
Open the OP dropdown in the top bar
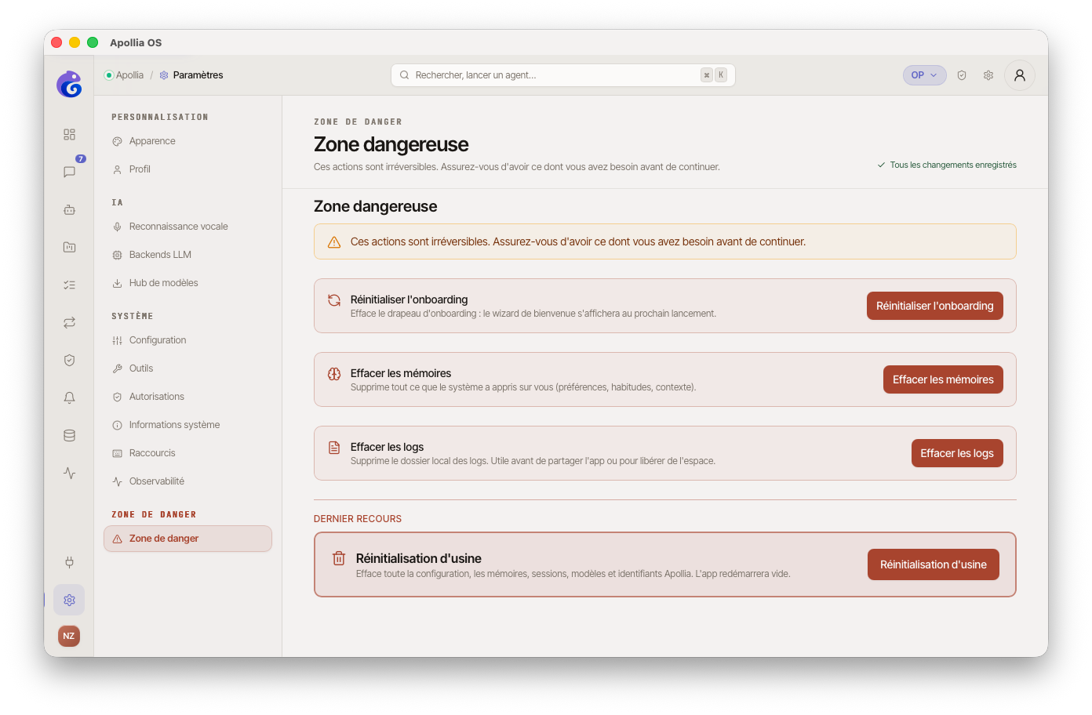tap(924, 75)
